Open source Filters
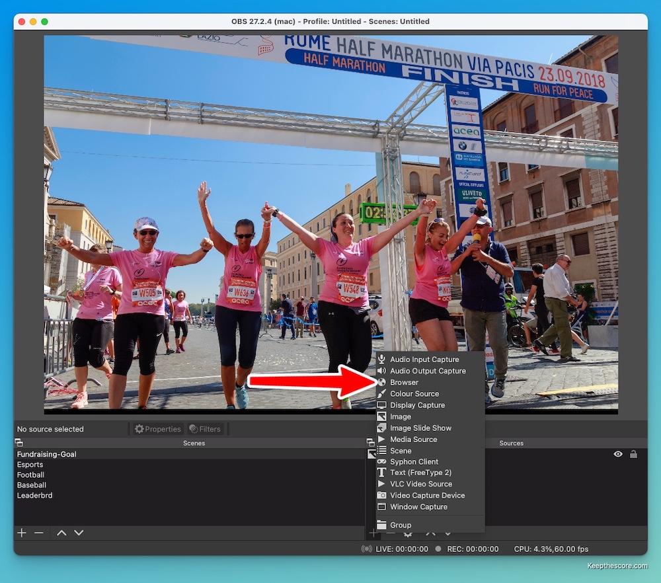The height and width of the screenshot is (583, 661). click(x=205, y=429)
